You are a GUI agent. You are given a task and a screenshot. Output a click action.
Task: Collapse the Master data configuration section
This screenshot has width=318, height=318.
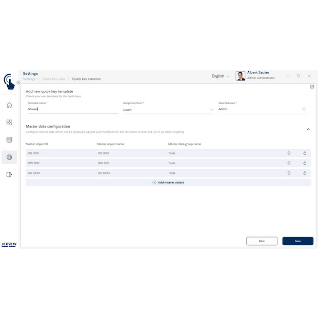[x=308, y=129]
